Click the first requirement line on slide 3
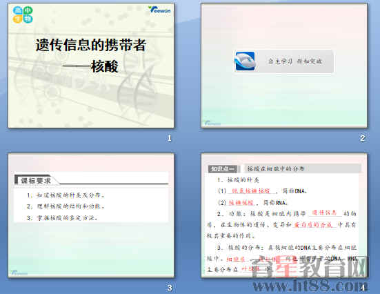The width and height of the screenshot is (380, 294). (66, 195)
